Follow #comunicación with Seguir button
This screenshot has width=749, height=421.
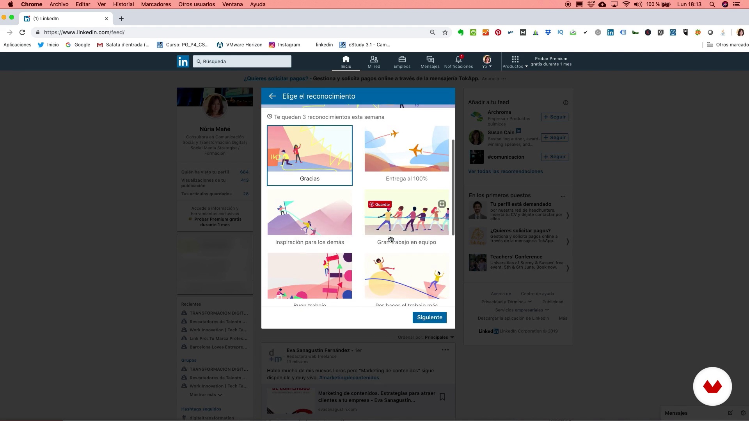pyautogui.click(x=554, y=157)
